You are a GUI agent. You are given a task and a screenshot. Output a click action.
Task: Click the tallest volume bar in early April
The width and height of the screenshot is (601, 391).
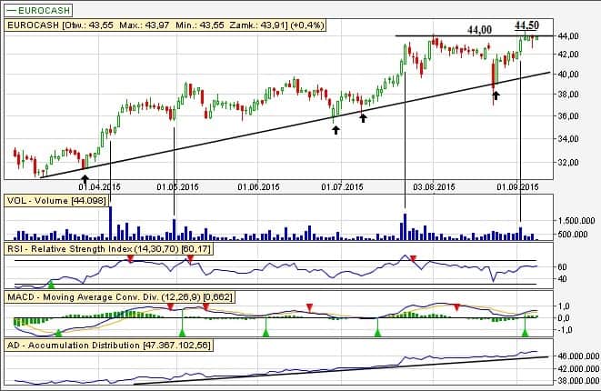click(x=110, y=223)
